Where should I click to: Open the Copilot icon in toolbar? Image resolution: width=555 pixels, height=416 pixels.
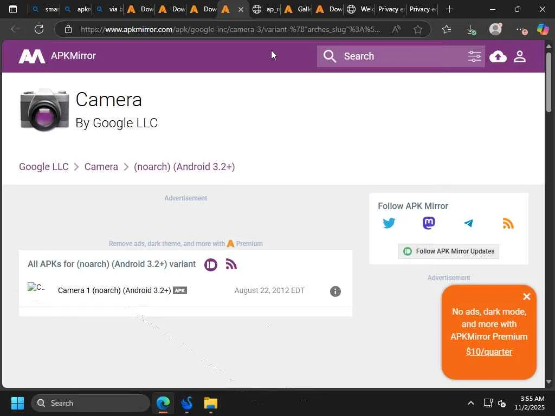click(x=543, y=29)
